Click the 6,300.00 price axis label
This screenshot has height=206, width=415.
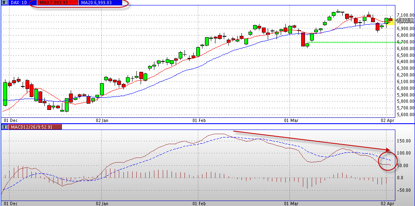pos(405,68)
